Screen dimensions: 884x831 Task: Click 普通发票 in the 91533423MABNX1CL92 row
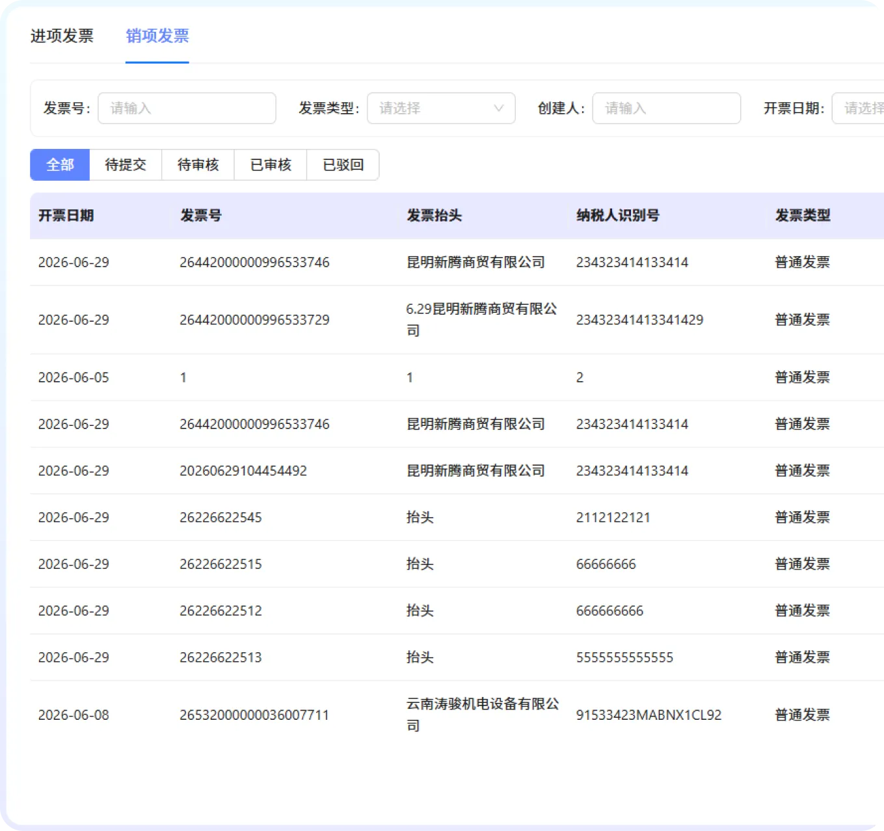[x=803, y=715]
